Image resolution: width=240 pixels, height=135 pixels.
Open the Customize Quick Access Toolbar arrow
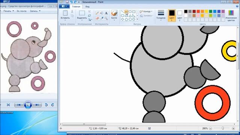point(79,2)
